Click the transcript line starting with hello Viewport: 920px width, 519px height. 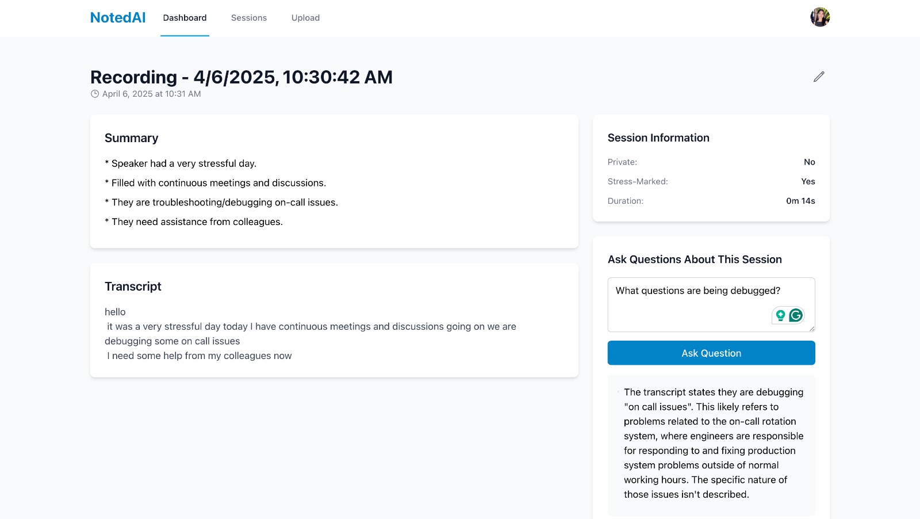(x=115, y=312)
